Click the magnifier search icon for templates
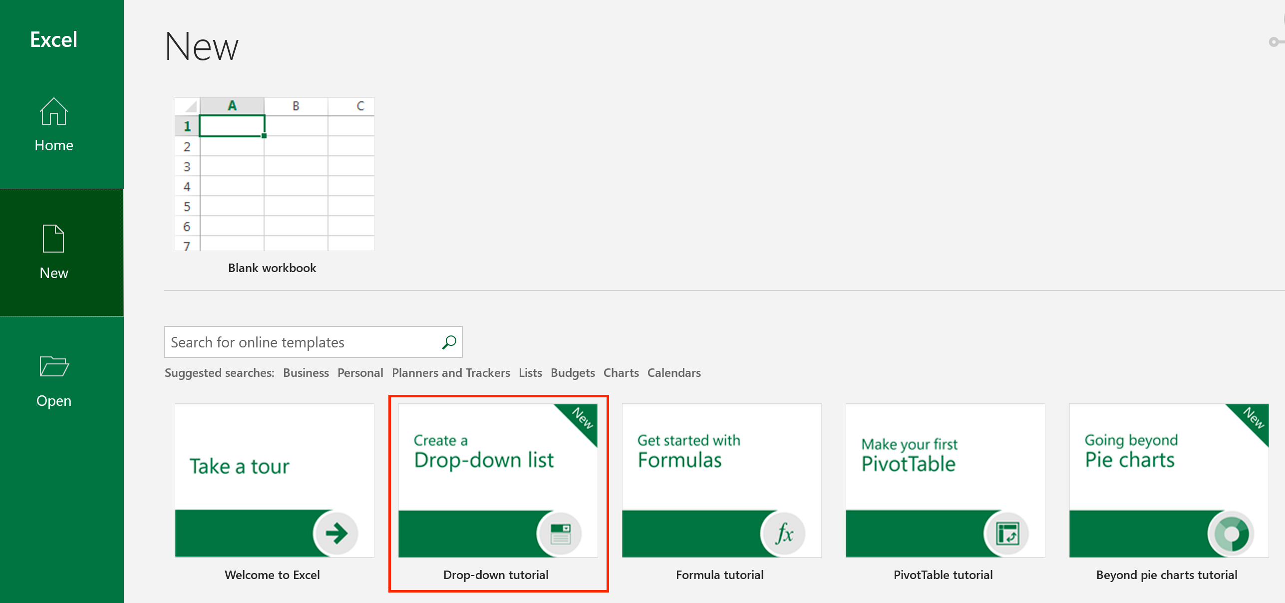This screenshot has height=603, width=1285. click(449, 342)
